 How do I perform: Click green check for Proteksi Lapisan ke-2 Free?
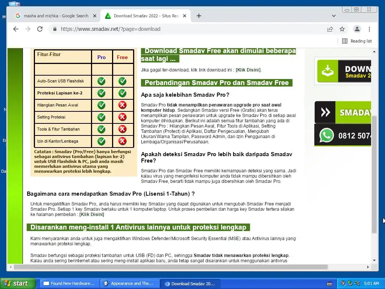click(122, 93)
